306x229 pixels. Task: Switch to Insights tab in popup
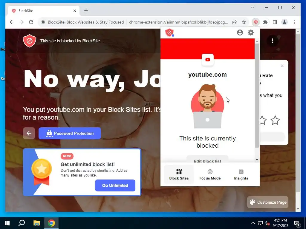coord(241,174)
